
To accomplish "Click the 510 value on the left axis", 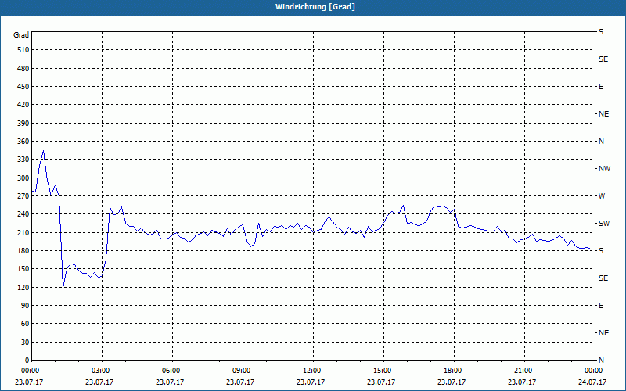I will click(x=23, y=50).
